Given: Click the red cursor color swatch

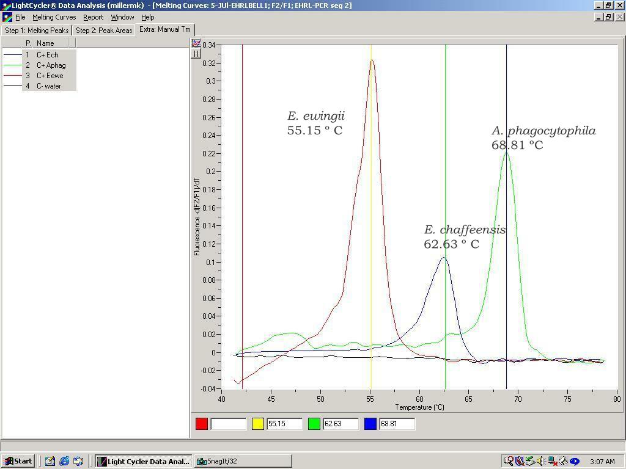Looking at the screenshot, I should [x=201, y=424].
